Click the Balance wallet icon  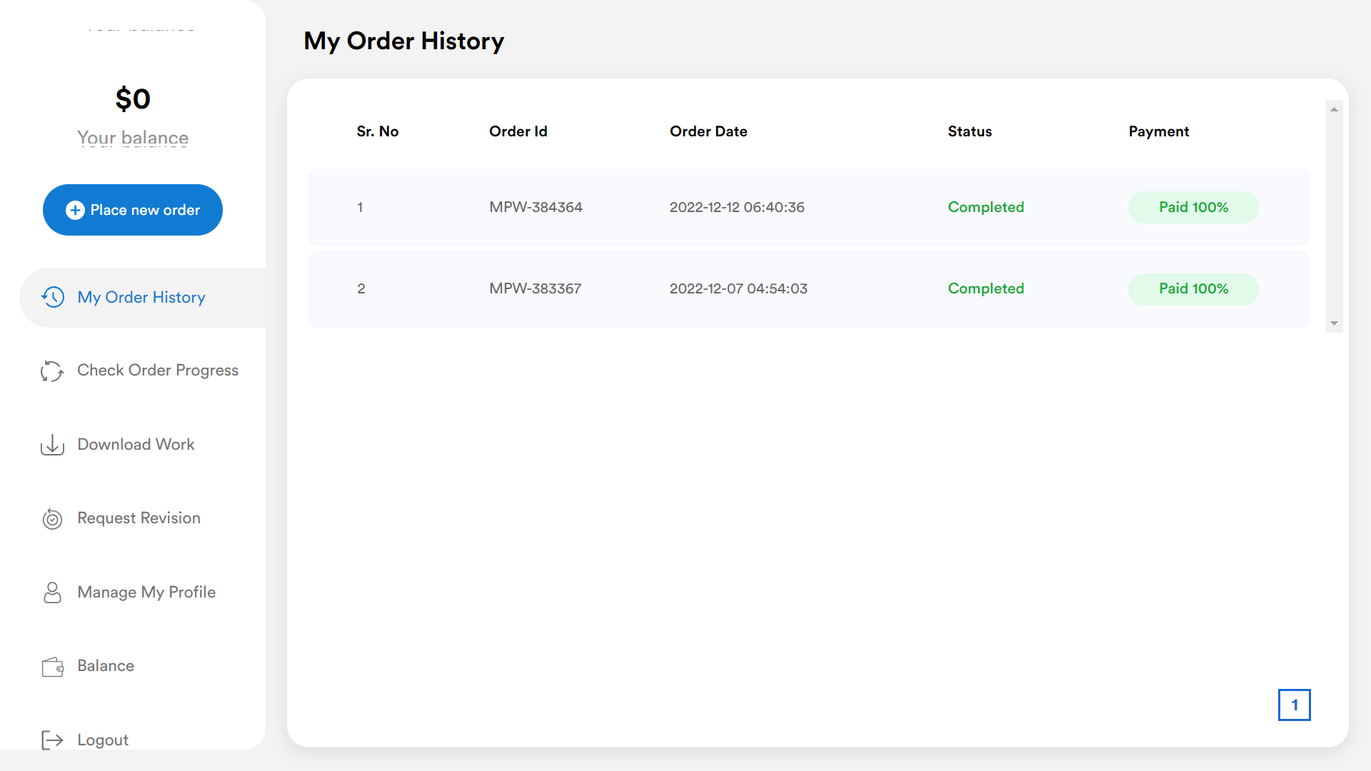coord(52,667)
